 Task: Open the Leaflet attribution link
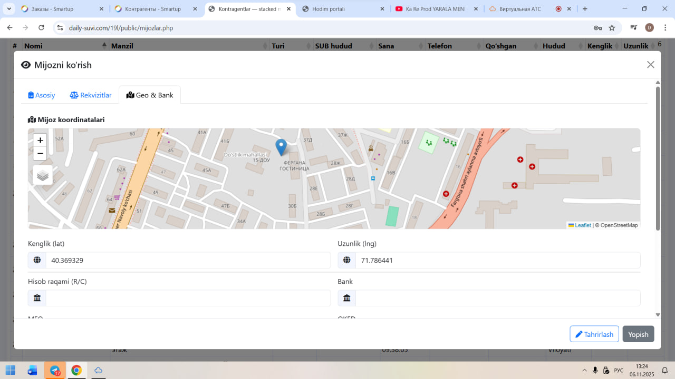[582, 225]
